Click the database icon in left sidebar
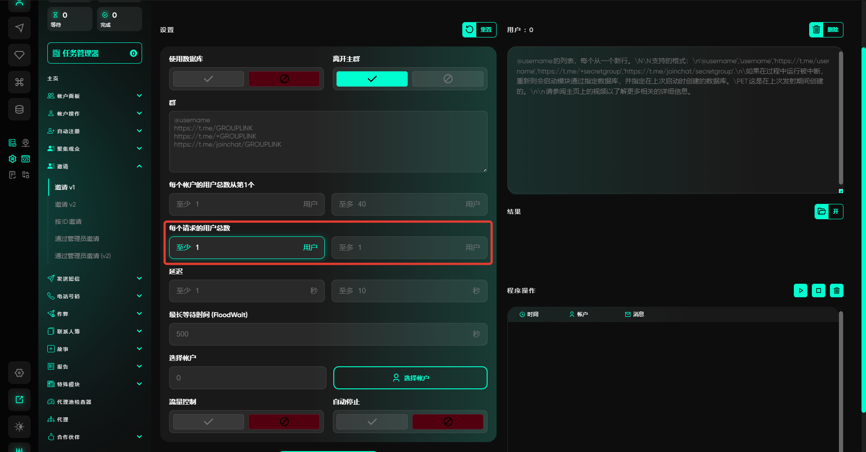 point(19,109)
